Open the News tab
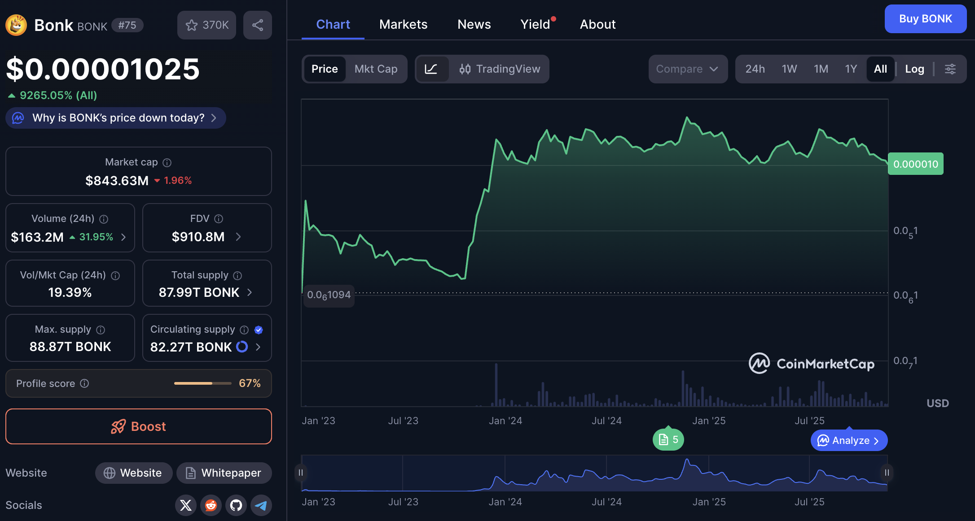This screenshot has height=521, width=975. click(474, 24)
